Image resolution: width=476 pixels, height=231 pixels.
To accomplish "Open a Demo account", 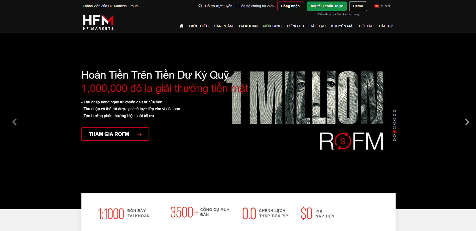I will coord(358,6).
